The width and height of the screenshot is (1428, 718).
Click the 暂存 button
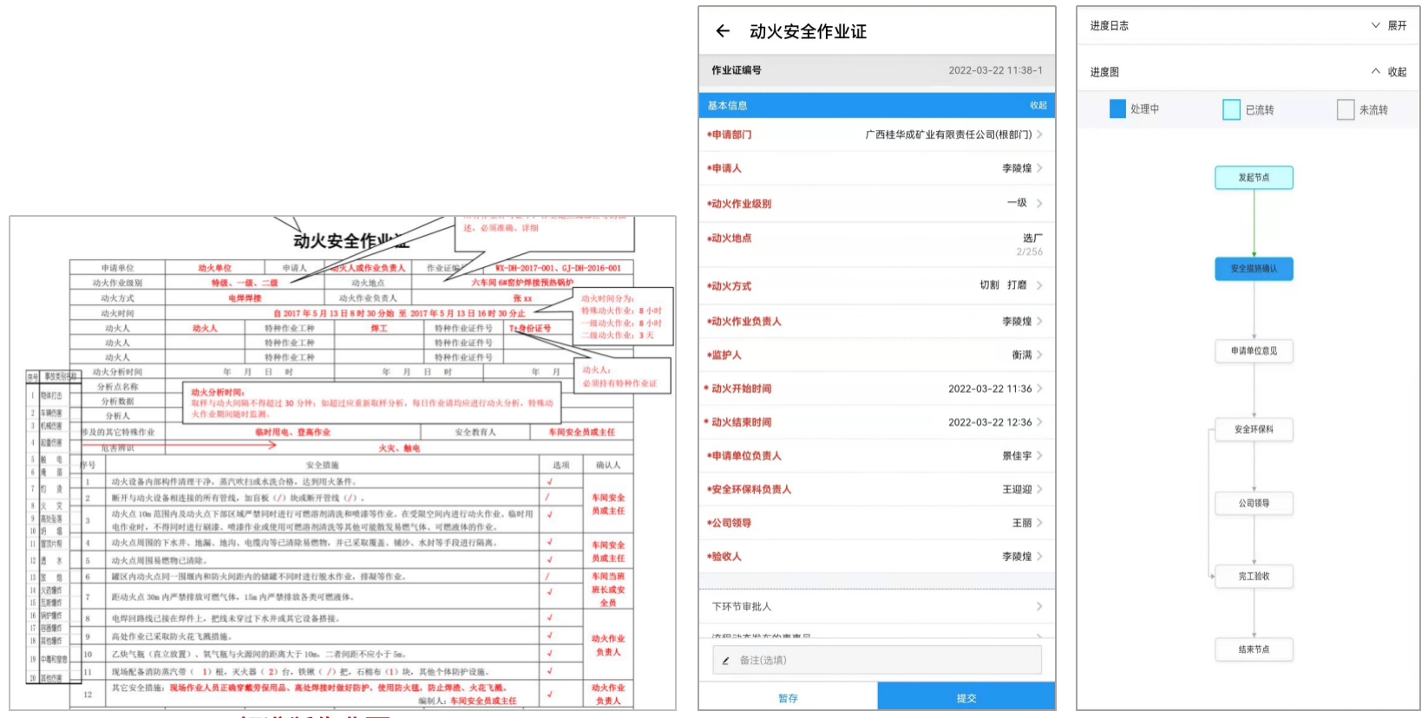(788, 698)
